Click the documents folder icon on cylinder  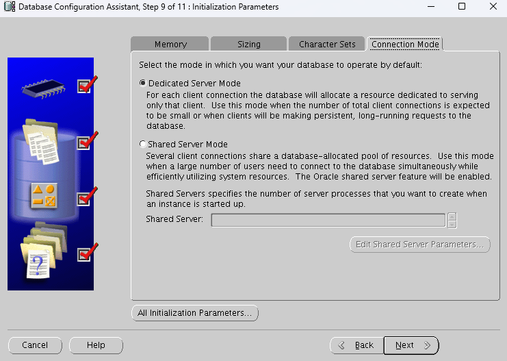click(41, 141)
